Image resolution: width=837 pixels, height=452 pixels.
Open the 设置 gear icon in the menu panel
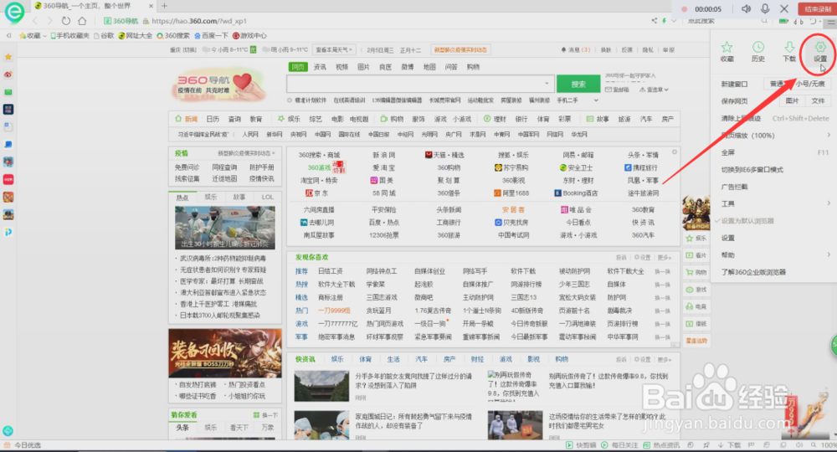pos(820,48)
